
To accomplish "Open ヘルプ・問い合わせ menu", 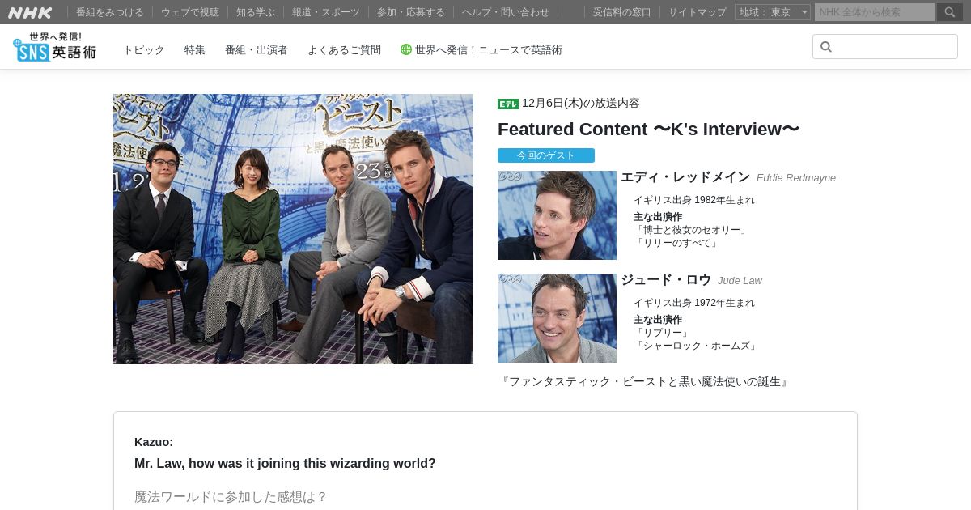I will [x=506, y=12].
